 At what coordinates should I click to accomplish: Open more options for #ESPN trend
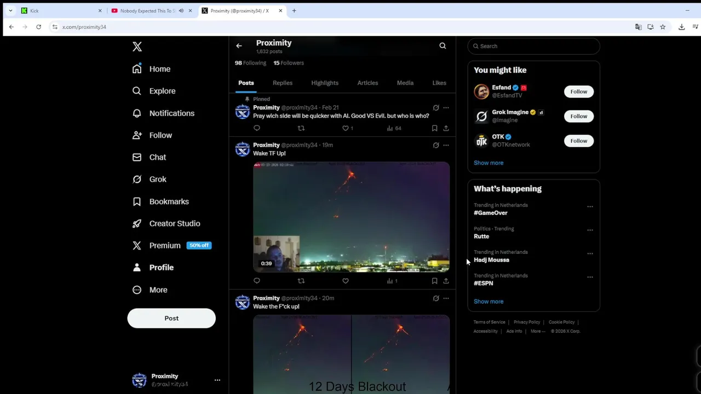coord(590,277)
